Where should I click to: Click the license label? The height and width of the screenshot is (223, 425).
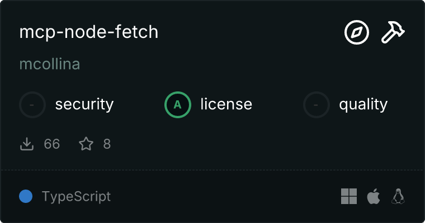pyautogui.click(x=226, y=104)
